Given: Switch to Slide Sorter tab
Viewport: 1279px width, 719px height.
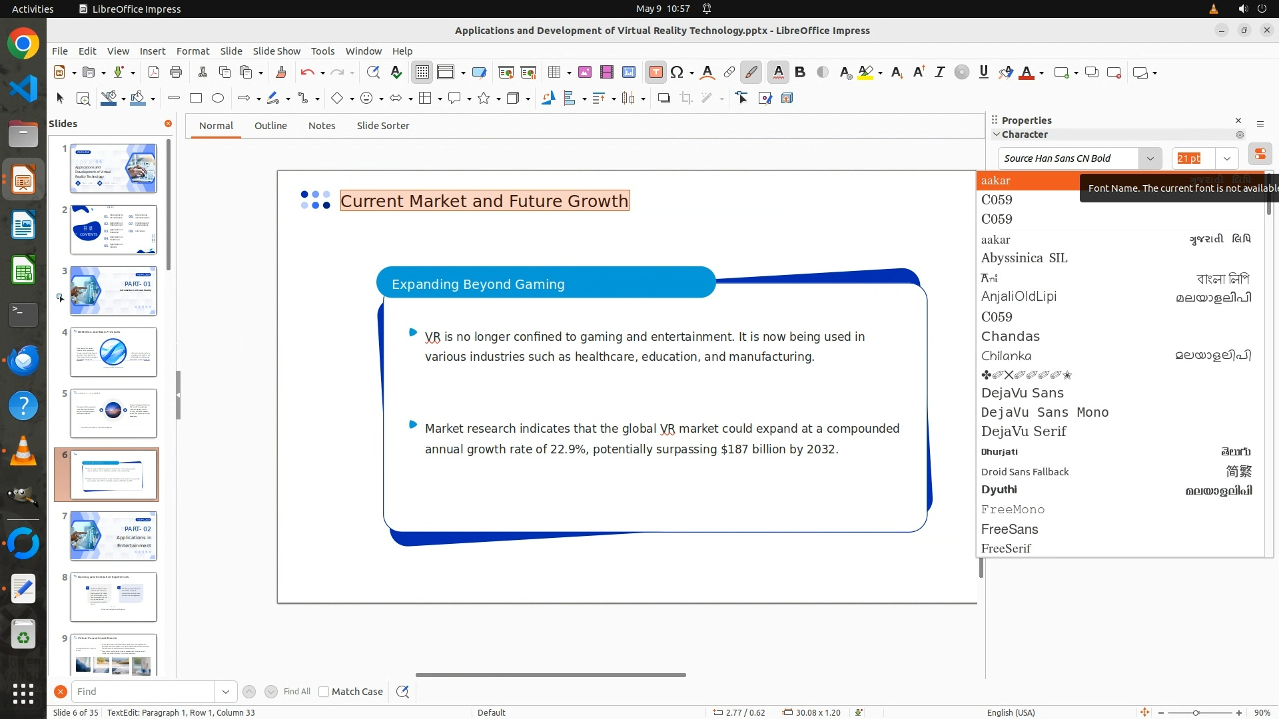Looking at the screenshot, I should pos(382,126).
